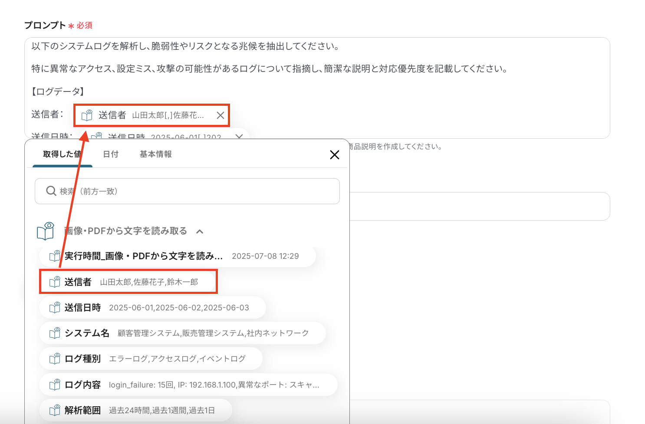Switch to the 日付 tab
Screen dimensions: 645x424
point(111,154)
